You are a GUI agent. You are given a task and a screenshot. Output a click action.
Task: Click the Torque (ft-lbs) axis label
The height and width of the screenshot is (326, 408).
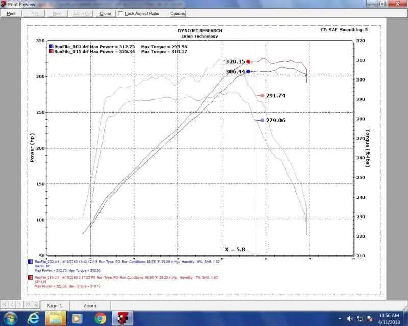[367, 148]
